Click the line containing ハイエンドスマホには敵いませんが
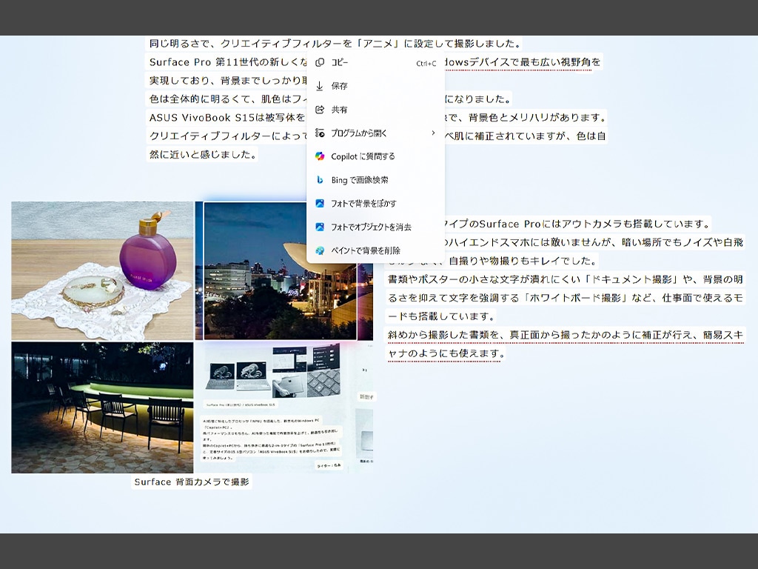This screenshot has height=569, width=758. (x=594, y=242)
